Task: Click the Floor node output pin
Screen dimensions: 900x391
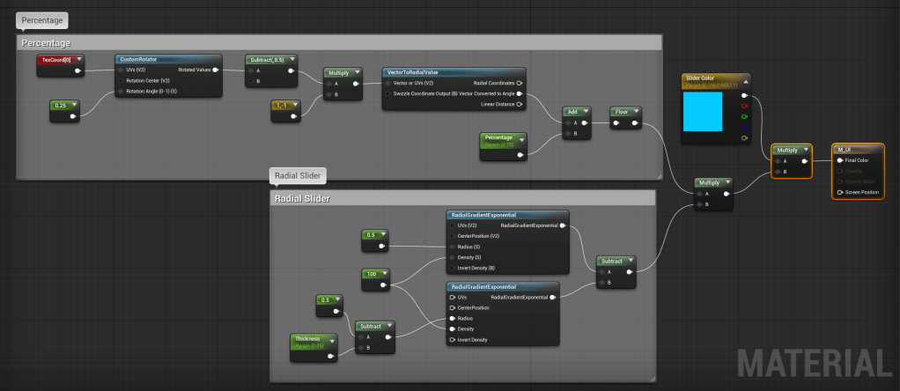Action: pos(636,123)
